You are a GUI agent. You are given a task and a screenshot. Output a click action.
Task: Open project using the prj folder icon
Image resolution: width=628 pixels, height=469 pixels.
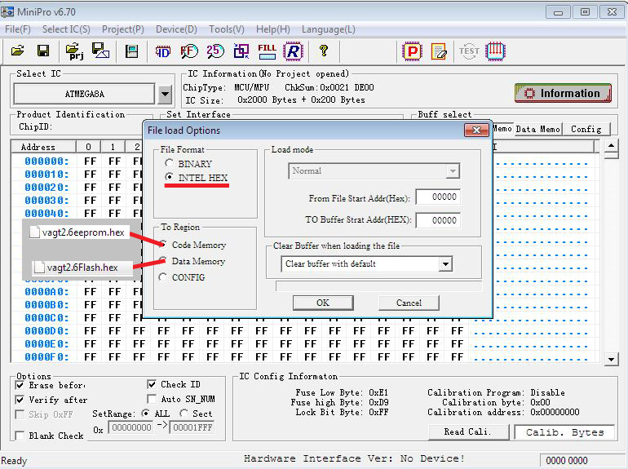(x=75, y=51)
